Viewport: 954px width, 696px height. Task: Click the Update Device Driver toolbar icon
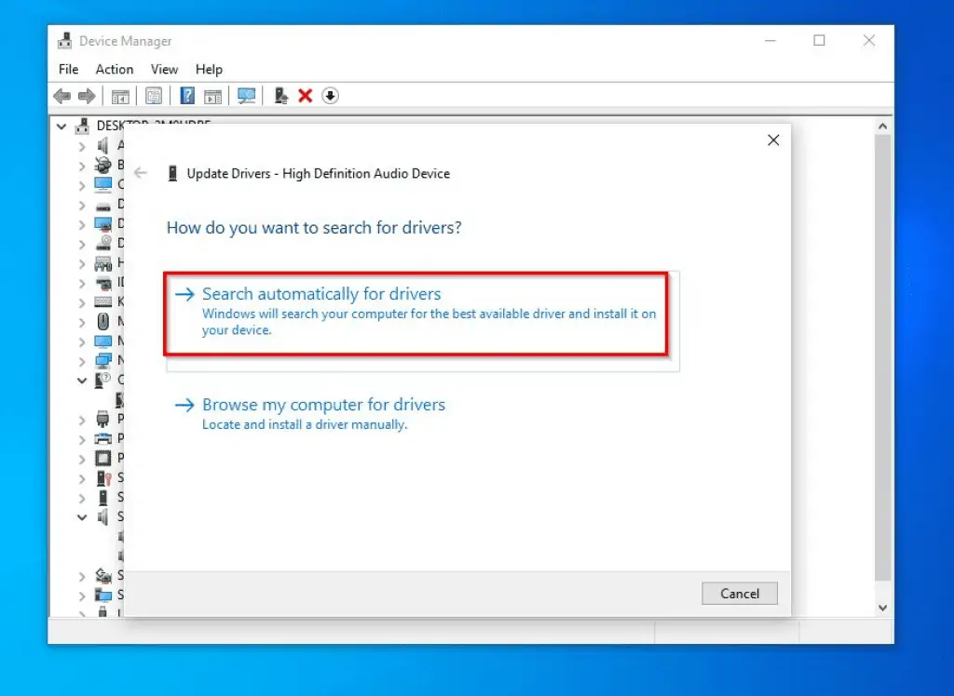(280, 96)
